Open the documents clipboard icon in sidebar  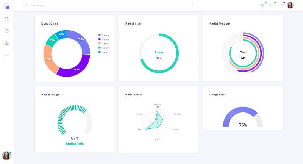(x=6, y=31)
